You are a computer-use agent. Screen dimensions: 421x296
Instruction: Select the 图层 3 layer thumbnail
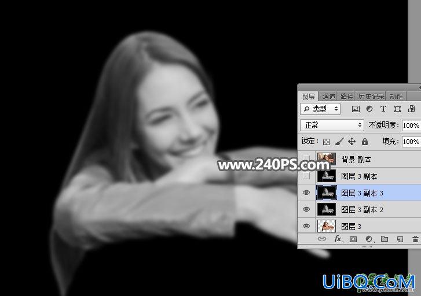(x=327, y=226)
